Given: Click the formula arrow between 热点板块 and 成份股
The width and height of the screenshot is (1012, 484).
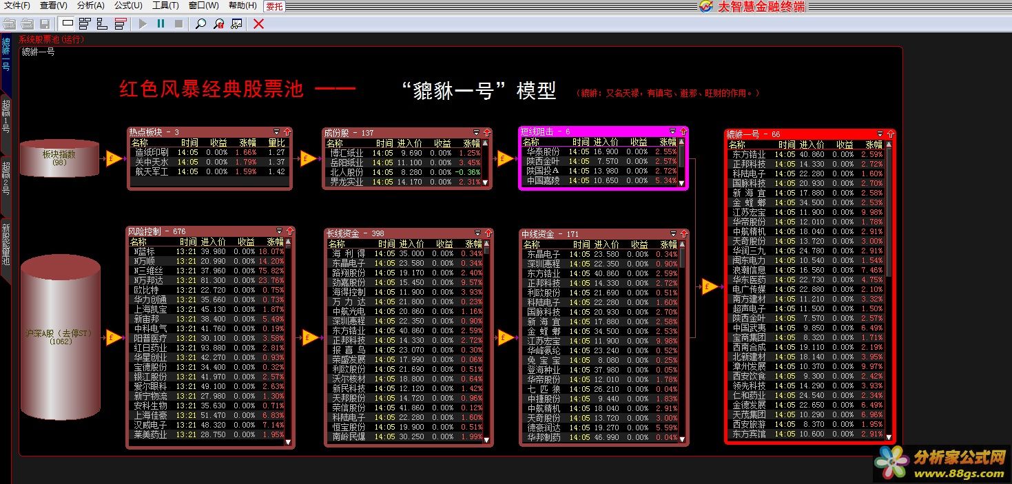Looking at the screenshot, I should 309,159.
